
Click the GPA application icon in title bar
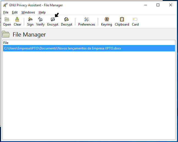pyautogui.click(x=5, y=5)
